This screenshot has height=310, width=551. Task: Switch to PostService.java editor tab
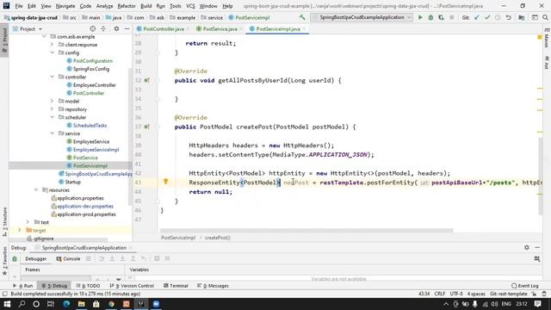(220, 28)
